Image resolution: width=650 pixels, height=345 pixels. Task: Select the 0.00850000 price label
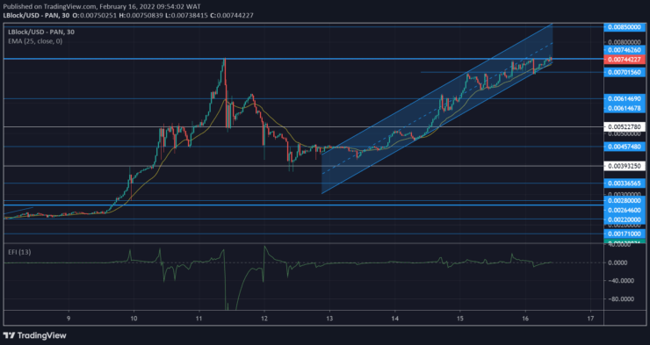625,27
